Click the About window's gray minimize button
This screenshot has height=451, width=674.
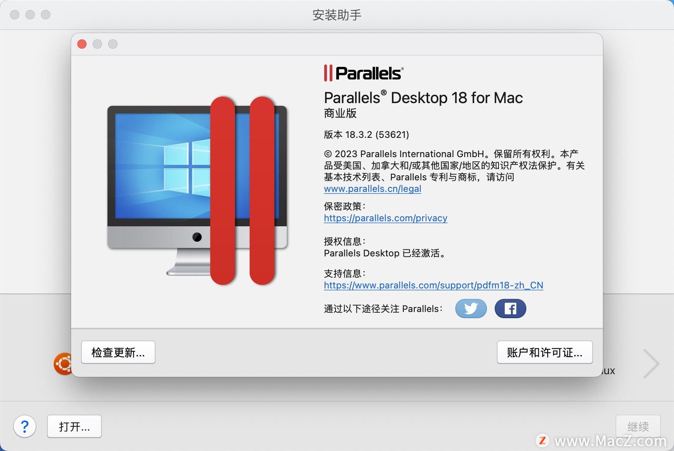[x=97, y=44]
